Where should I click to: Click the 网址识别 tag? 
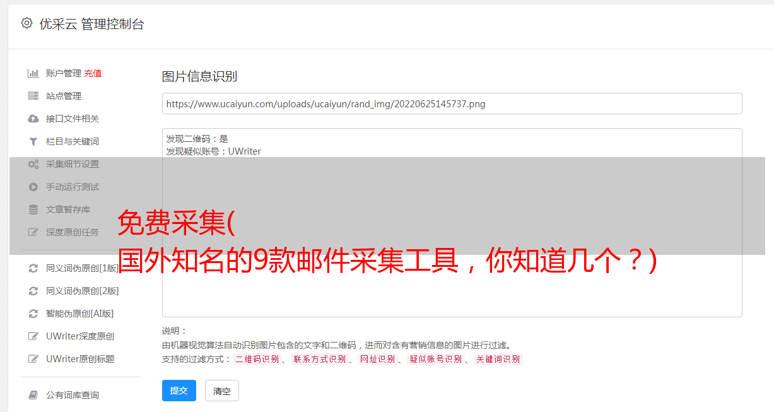tap(377, 359)
